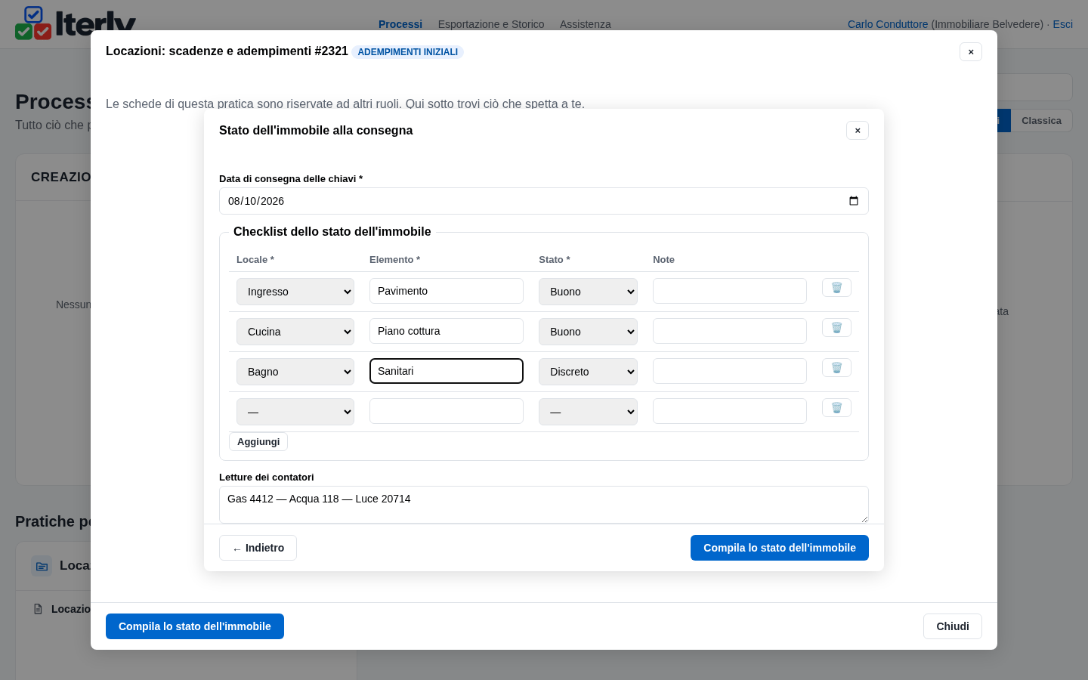Click the empty Elemento field in last row
Viewport: 1088px width, 680px height.
447,411
